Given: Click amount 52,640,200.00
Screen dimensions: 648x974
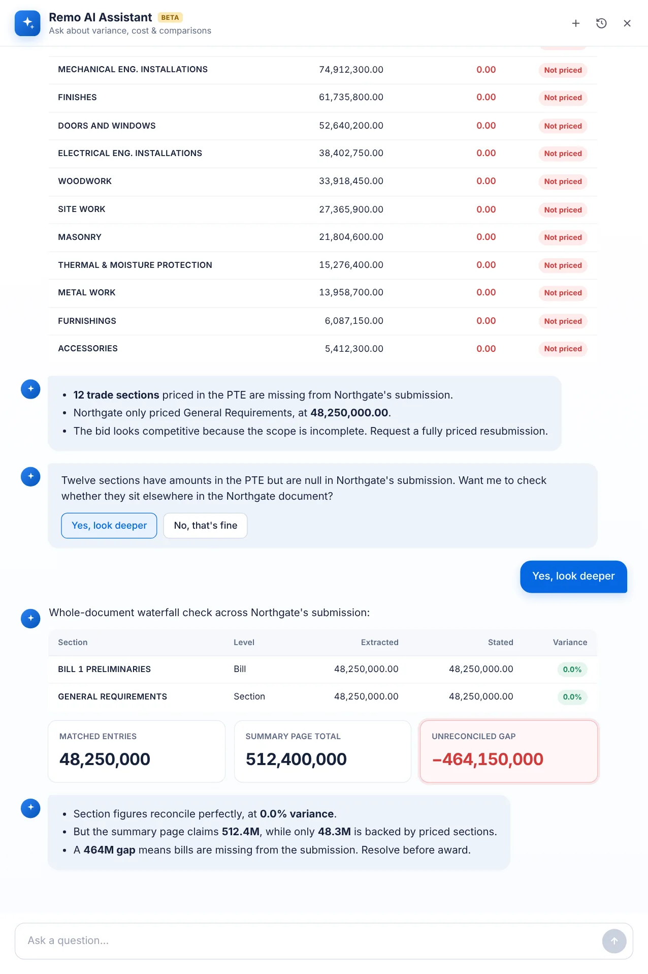Looking at the screenshot, I should coord(351,126).
